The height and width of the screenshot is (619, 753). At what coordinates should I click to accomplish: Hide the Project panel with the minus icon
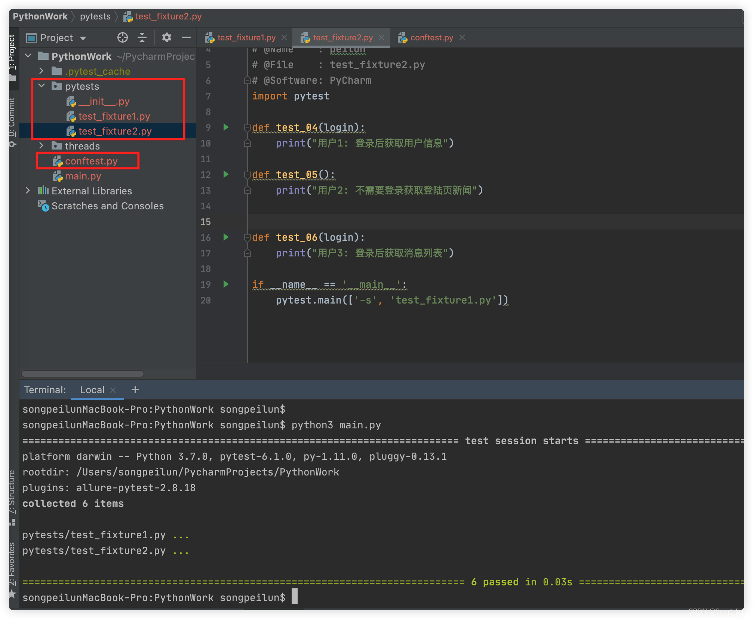[x=186, y=37]
